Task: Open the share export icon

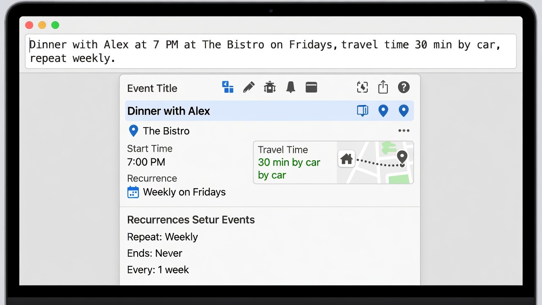Action: point(383,87)
